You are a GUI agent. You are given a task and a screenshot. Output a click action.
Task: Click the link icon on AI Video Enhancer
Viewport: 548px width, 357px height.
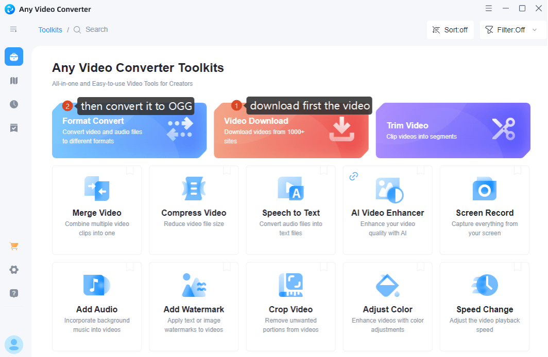tap(353, 176)
